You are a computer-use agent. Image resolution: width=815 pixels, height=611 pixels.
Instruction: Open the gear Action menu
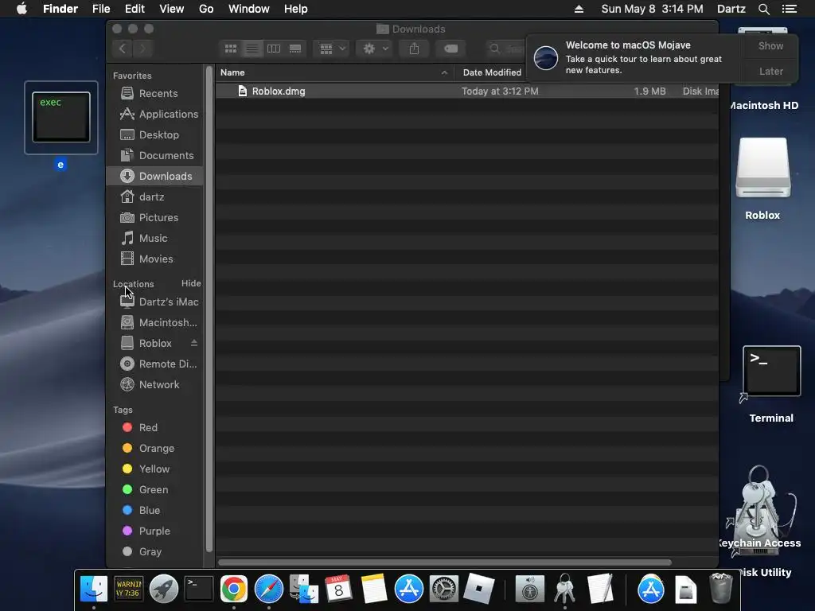tap(375, 49)
